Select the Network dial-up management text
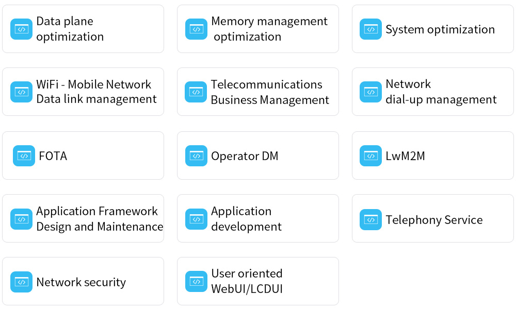516x310 pixels. click(x=441, y=92)
